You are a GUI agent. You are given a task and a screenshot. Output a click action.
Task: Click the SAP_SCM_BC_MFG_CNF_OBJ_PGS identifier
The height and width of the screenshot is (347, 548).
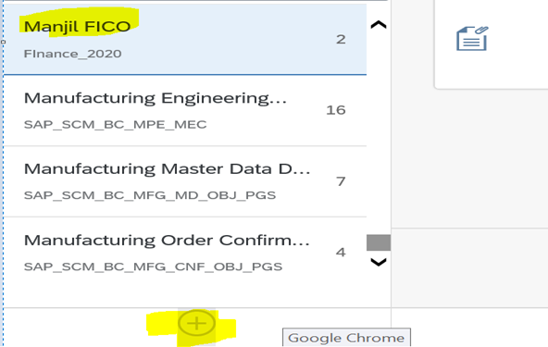click(x=153, y=266)
